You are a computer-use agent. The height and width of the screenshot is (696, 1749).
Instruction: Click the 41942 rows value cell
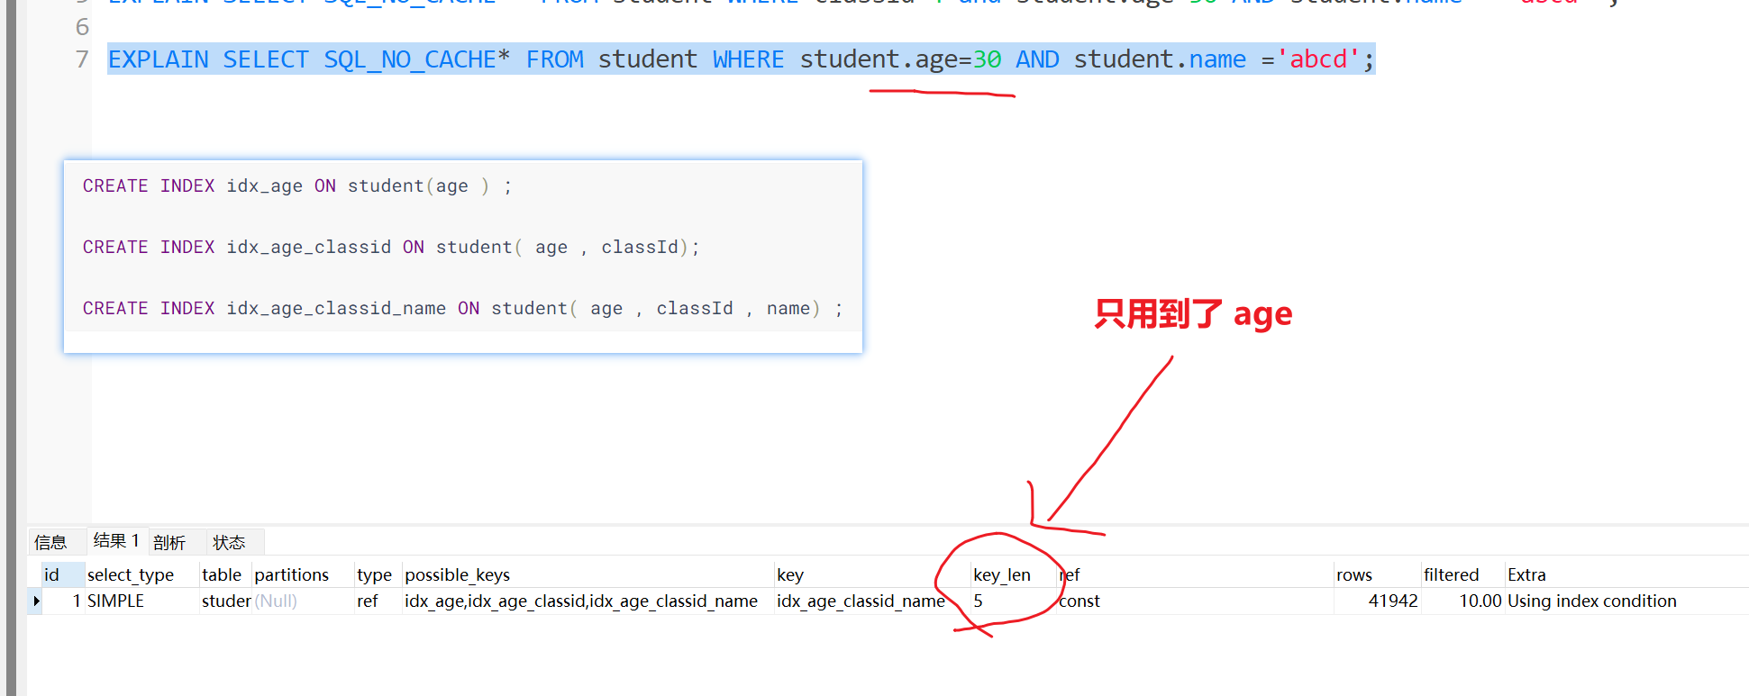pyautogui.click(x=1392, y=601)
